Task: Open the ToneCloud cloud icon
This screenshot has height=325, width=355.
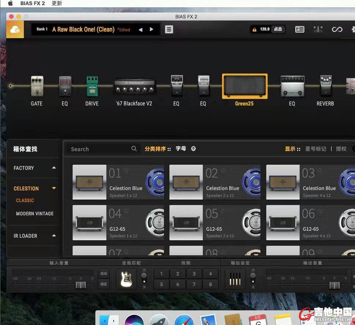Action: 15,29
